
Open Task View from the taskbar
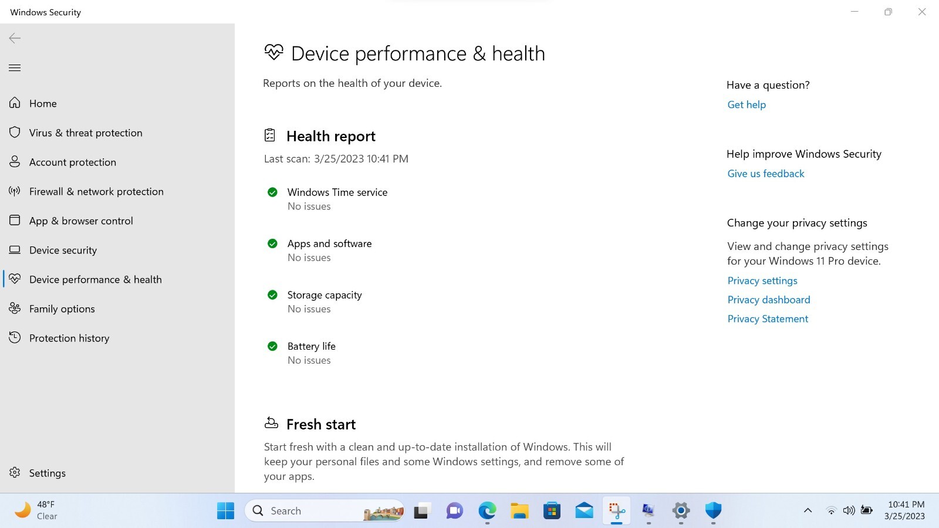(x=422, y=511)
